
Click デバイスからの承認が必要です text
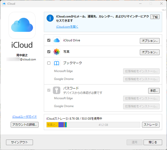83,93
